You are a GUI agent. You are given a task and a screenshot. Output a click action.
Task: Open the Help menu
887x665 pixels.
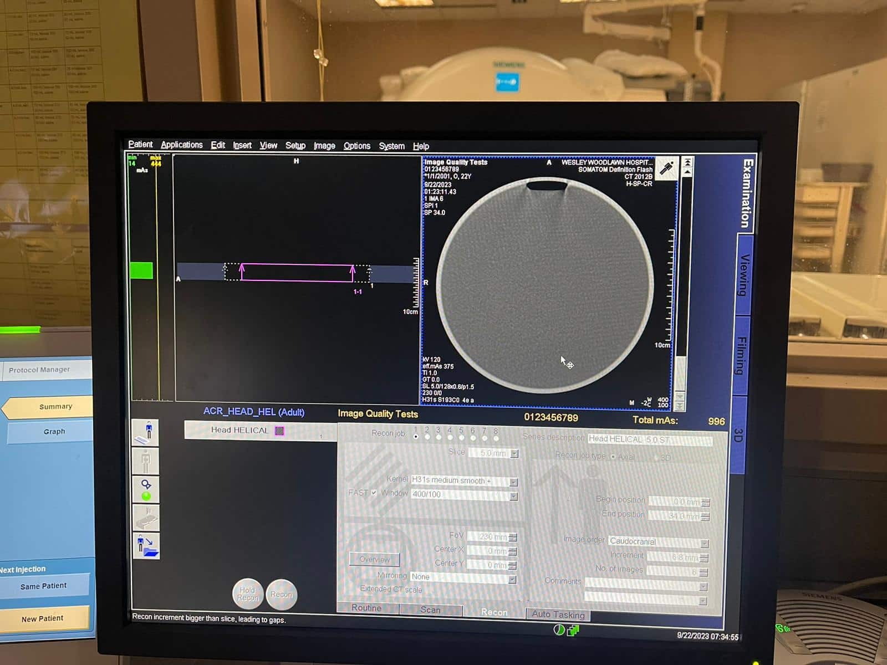pyautogui.click(x=421, y=146)
